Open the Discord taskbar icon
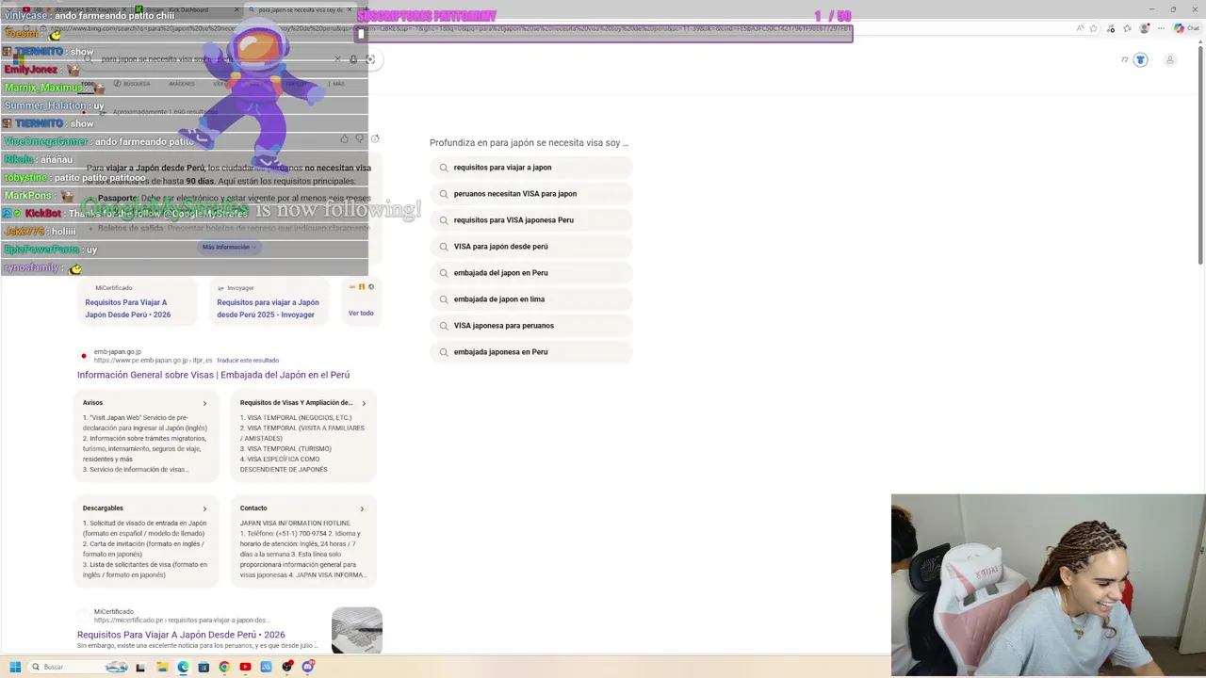This screenshot has width=1206, height=678. point(307,667)
